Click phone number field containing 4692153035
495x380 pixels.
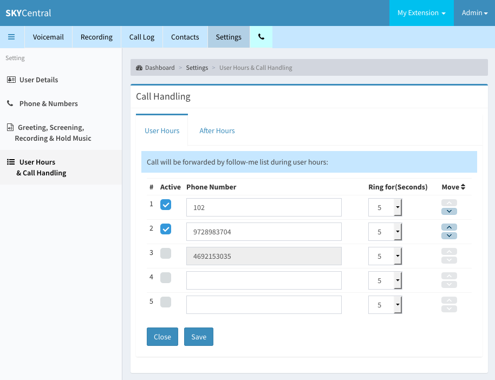coord(264,256)
